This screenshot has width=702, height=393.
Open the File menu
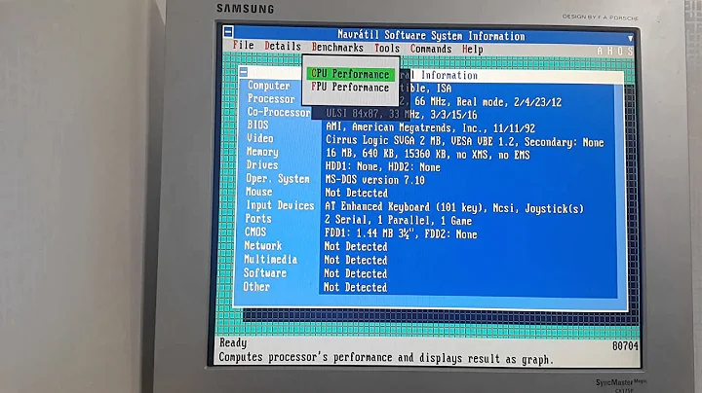pos(243,45)
